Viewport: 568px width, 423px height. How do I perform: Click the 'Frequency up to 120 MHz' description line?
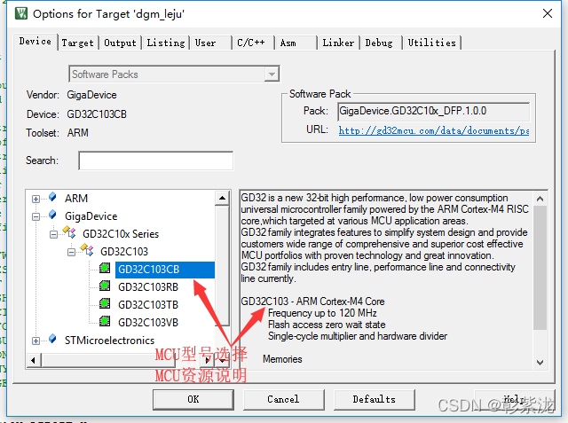pyautogui.click(x=322, y=313)
